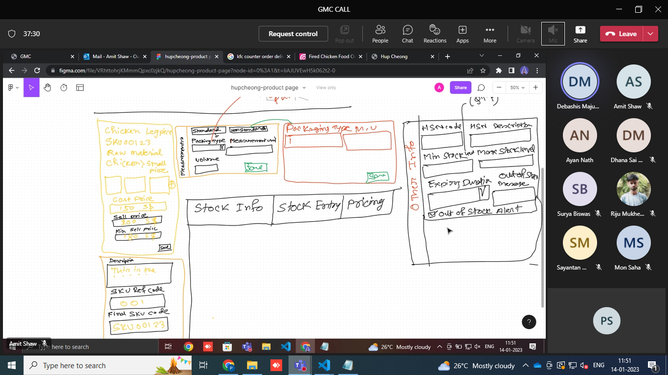The height and width of the screenshot is (375, 668).
Task: Open the 50% zoom level dropdown
Action: (x=517, y=87)
